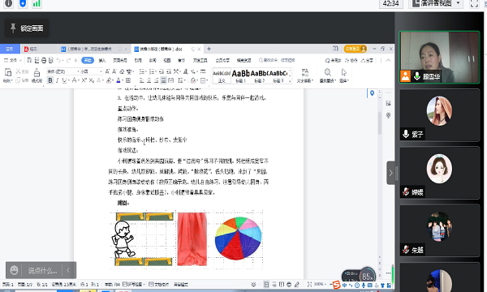The width and height of the screenshot is (487, 292).
Task: Click the blue font color swatch
Action: point(118,80)
